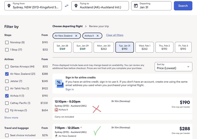Click the percent airline credits icon
This screenshot has width=197, height=139.
coord(59,83)
